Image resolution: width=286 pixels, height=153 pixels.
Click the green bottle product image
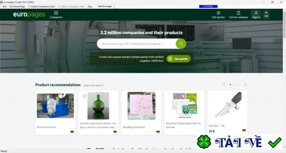click(x=98, y=106)
